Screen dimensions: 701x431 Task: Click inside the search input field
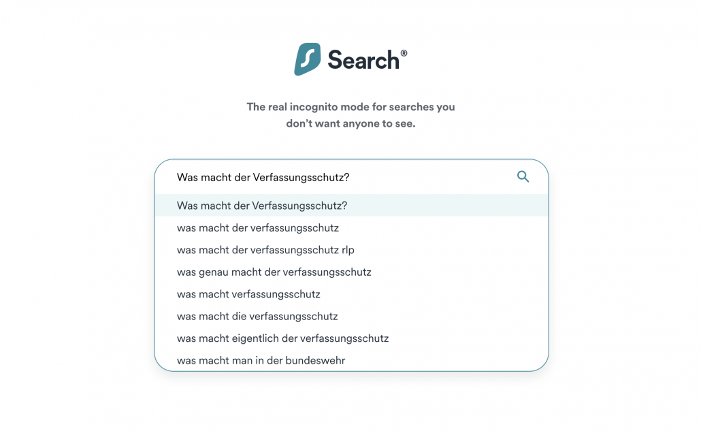click(340, 176)
